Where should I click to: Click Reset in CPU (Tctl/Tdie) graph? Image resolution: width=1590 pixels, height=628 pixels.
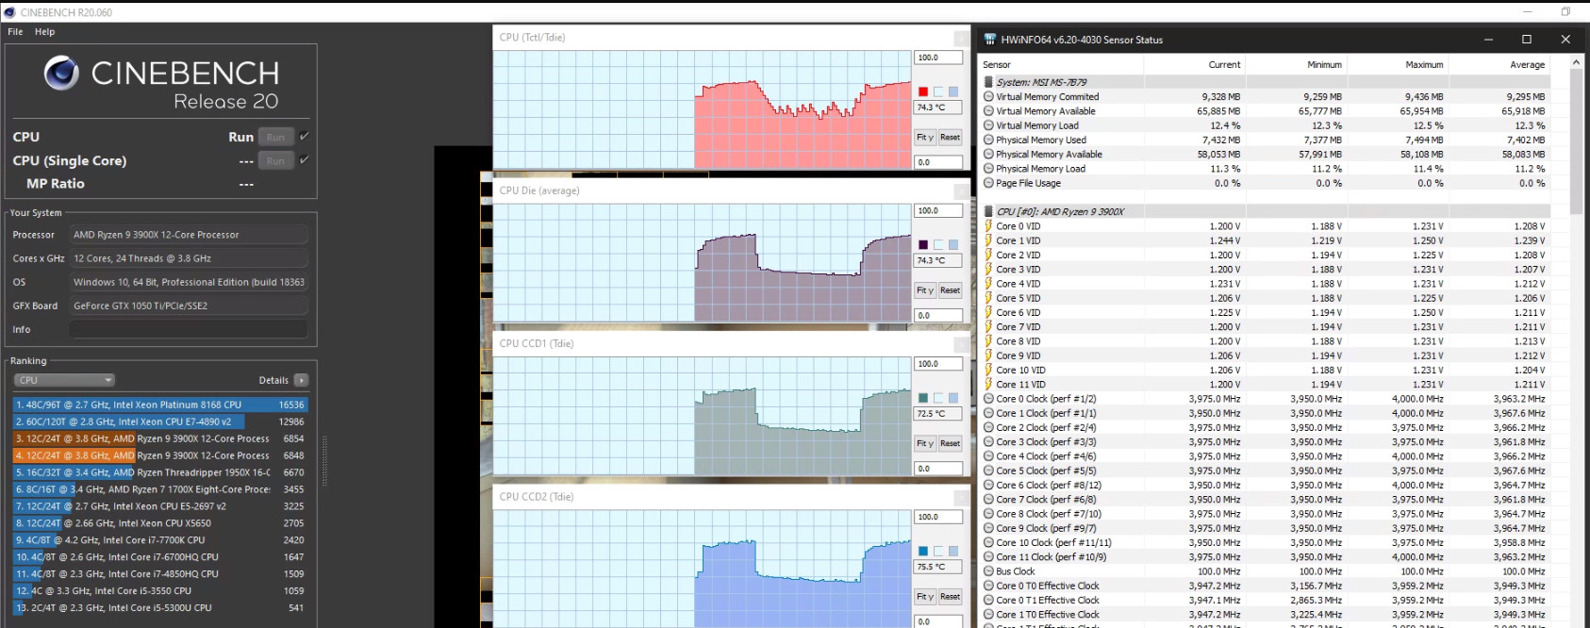(951, 138)
